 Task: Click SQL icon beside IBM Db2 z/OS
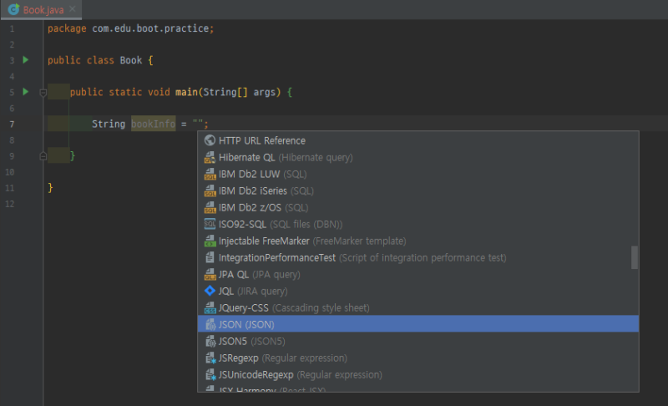210,207
